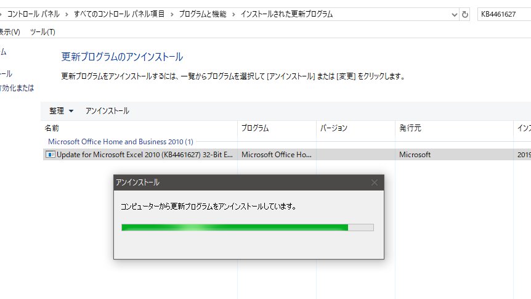
Task: Sort by 発行元 column header
Action: pyautogui.click(x=454, y=128)
